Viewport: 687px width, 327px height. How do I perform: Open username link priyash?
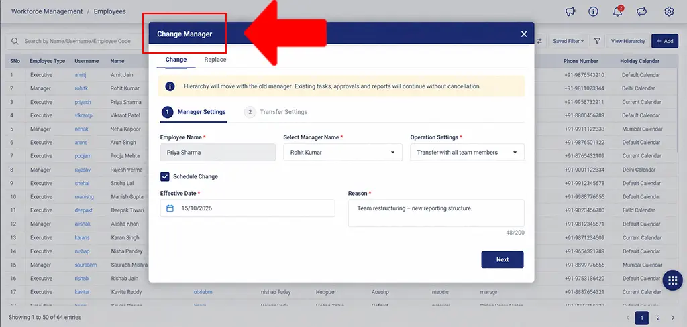click(83, 102)
